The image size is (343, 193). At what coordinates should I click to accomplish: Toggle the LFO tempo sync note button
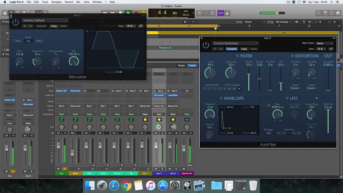click(x=269, y=105)
